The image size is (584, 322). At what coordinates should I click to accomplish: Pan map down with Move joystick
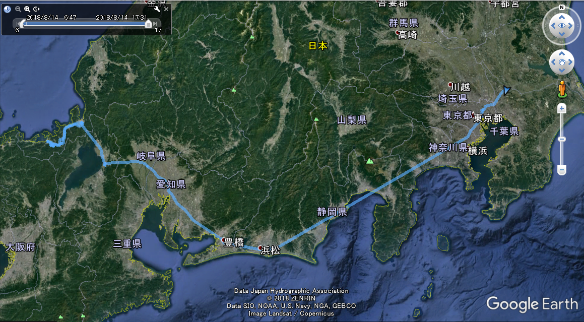pos(562,70)
